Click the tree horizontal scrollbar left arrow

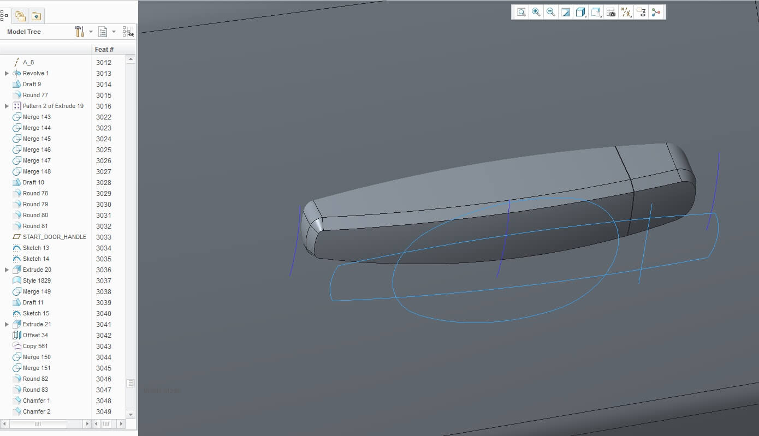pyautogui.click(x=4, y=423)
